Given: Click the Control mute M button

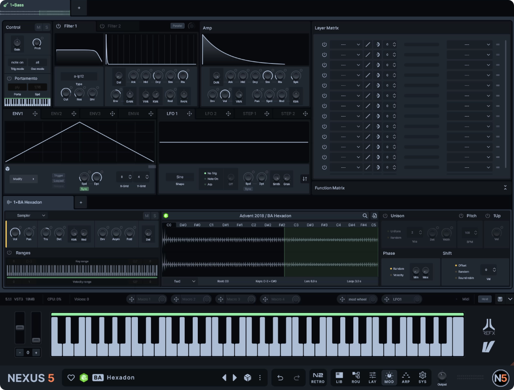Looking at the screenshot, I should 39,27.
